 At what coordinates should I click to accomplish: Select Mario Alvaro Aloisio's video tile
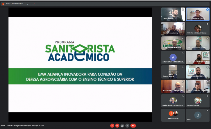[198, 86]
